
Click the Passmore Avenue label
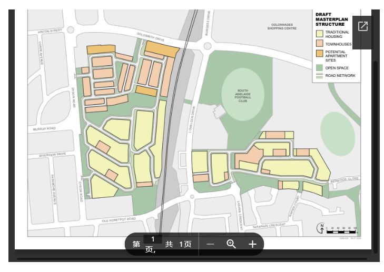(53, 189)
